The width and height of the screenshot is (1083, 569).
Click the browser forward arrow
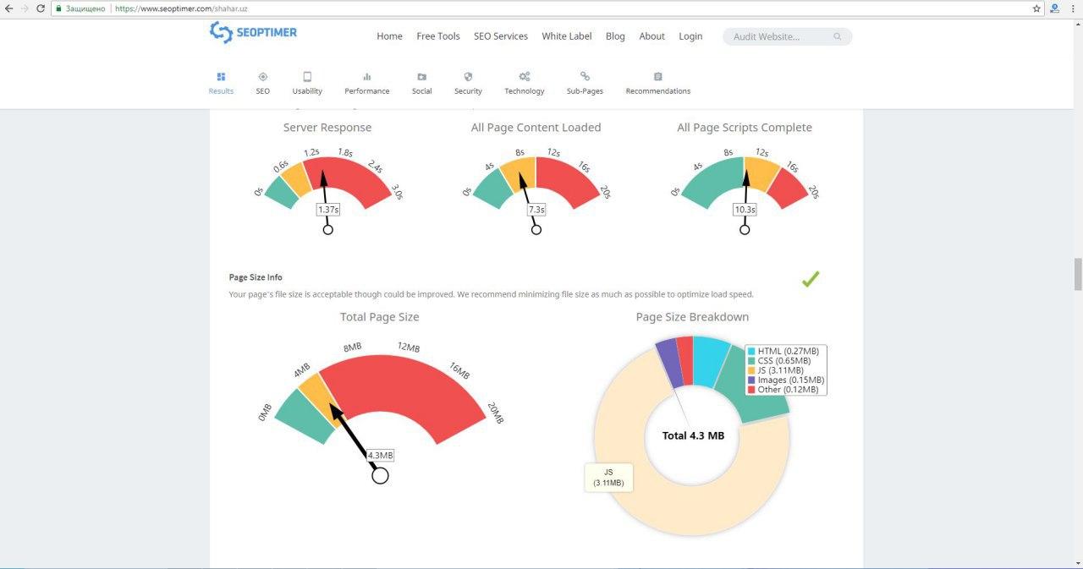point(25,8)
